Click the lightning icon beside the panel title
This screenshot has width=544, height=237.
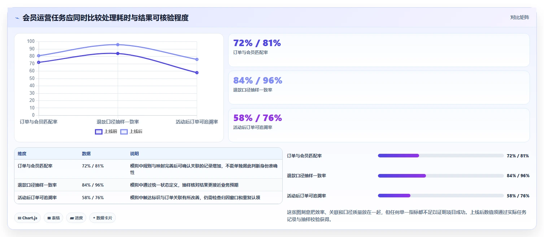click(17, 18)
